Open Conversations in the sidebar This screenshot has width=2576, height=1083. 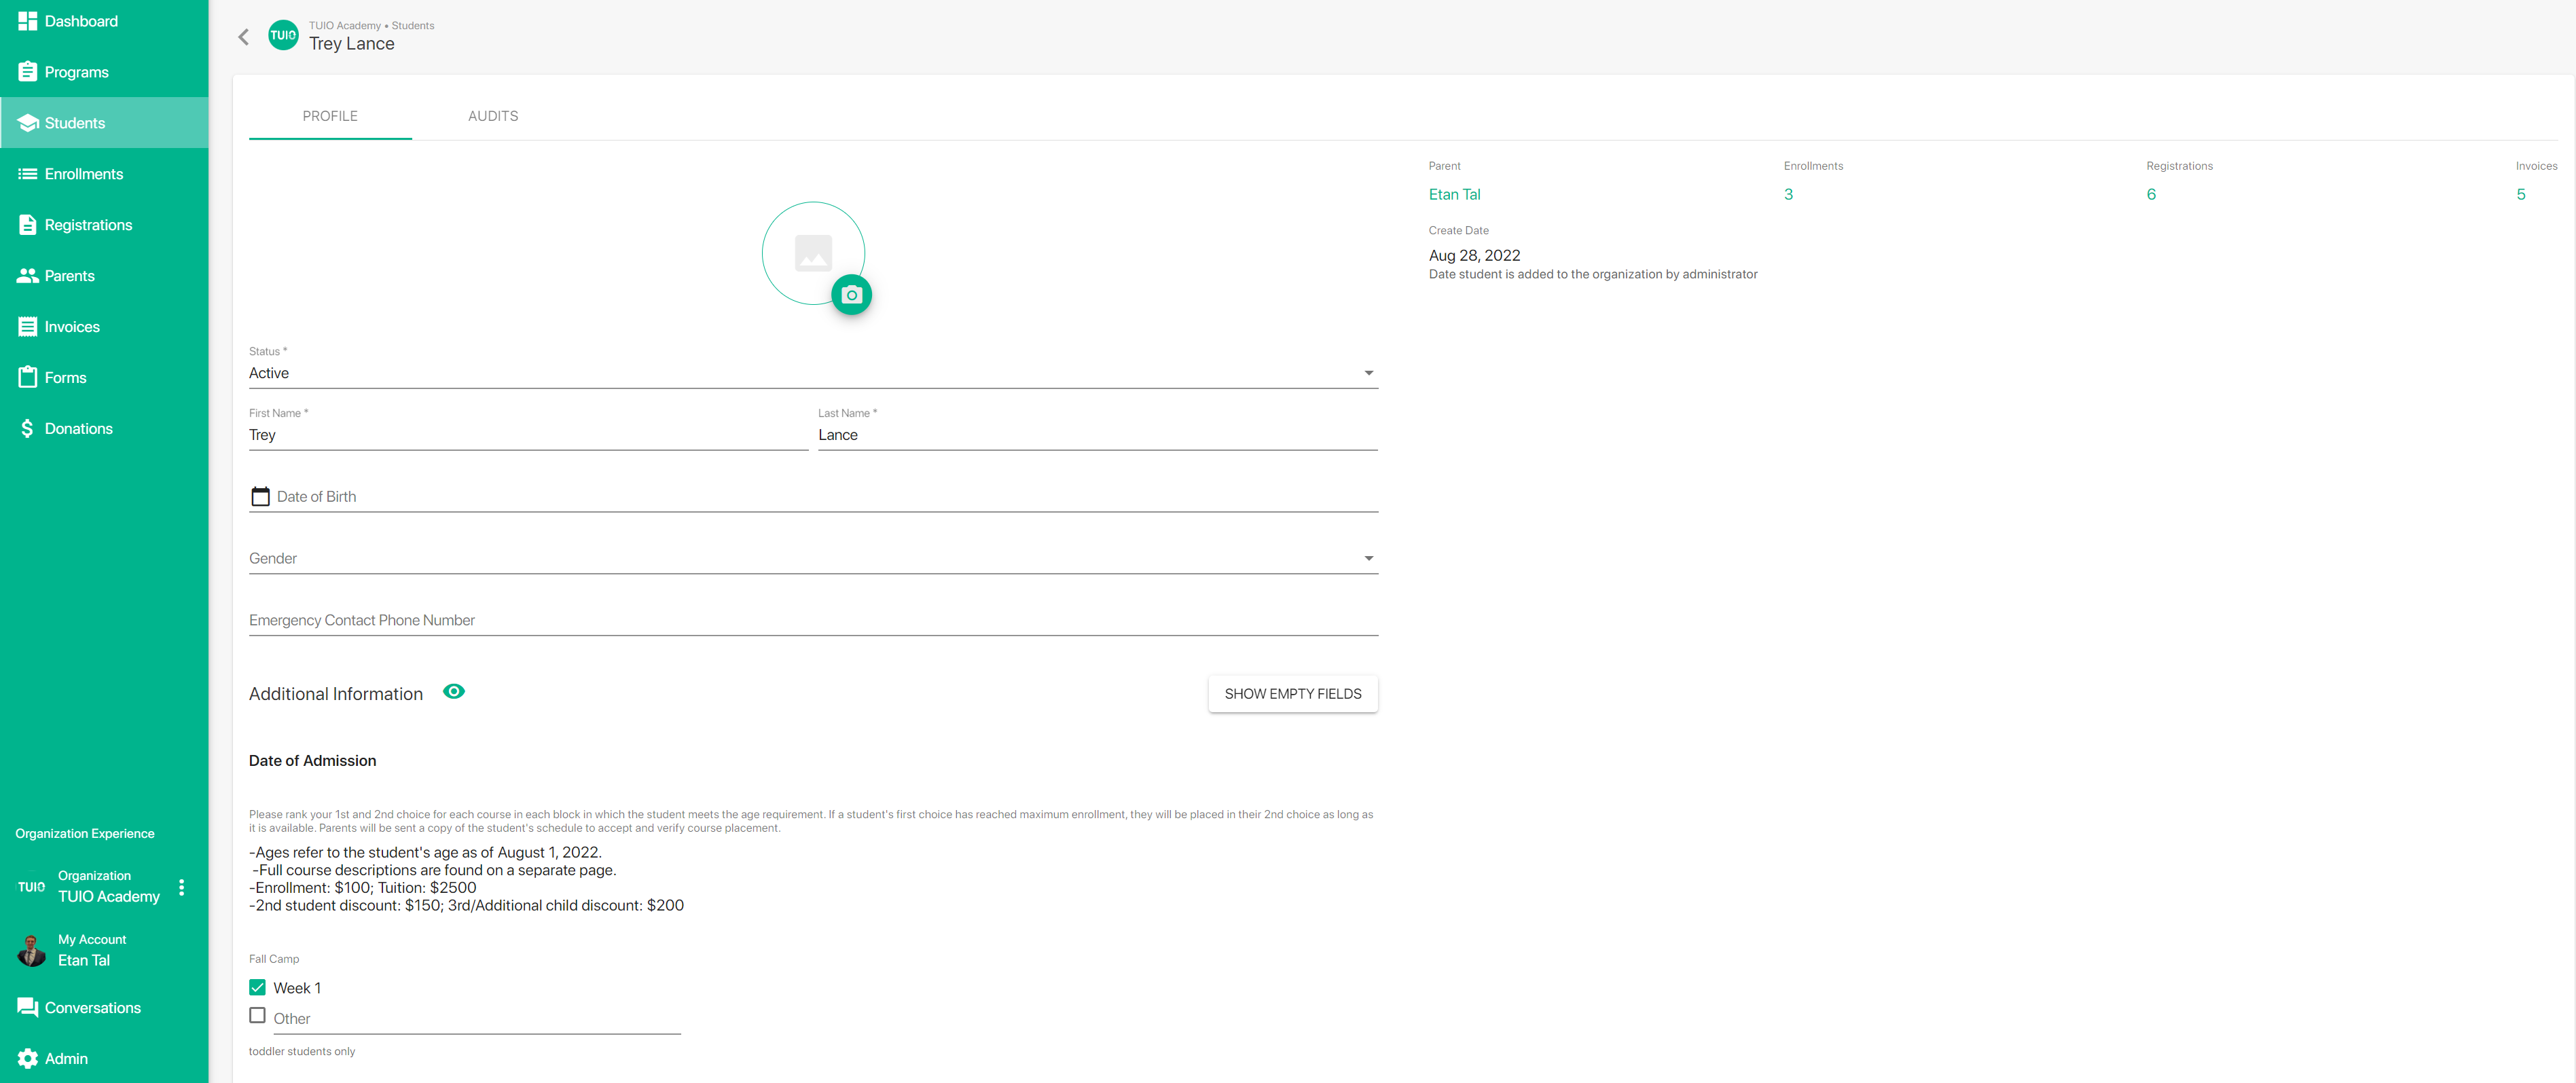coord(104,1007)
